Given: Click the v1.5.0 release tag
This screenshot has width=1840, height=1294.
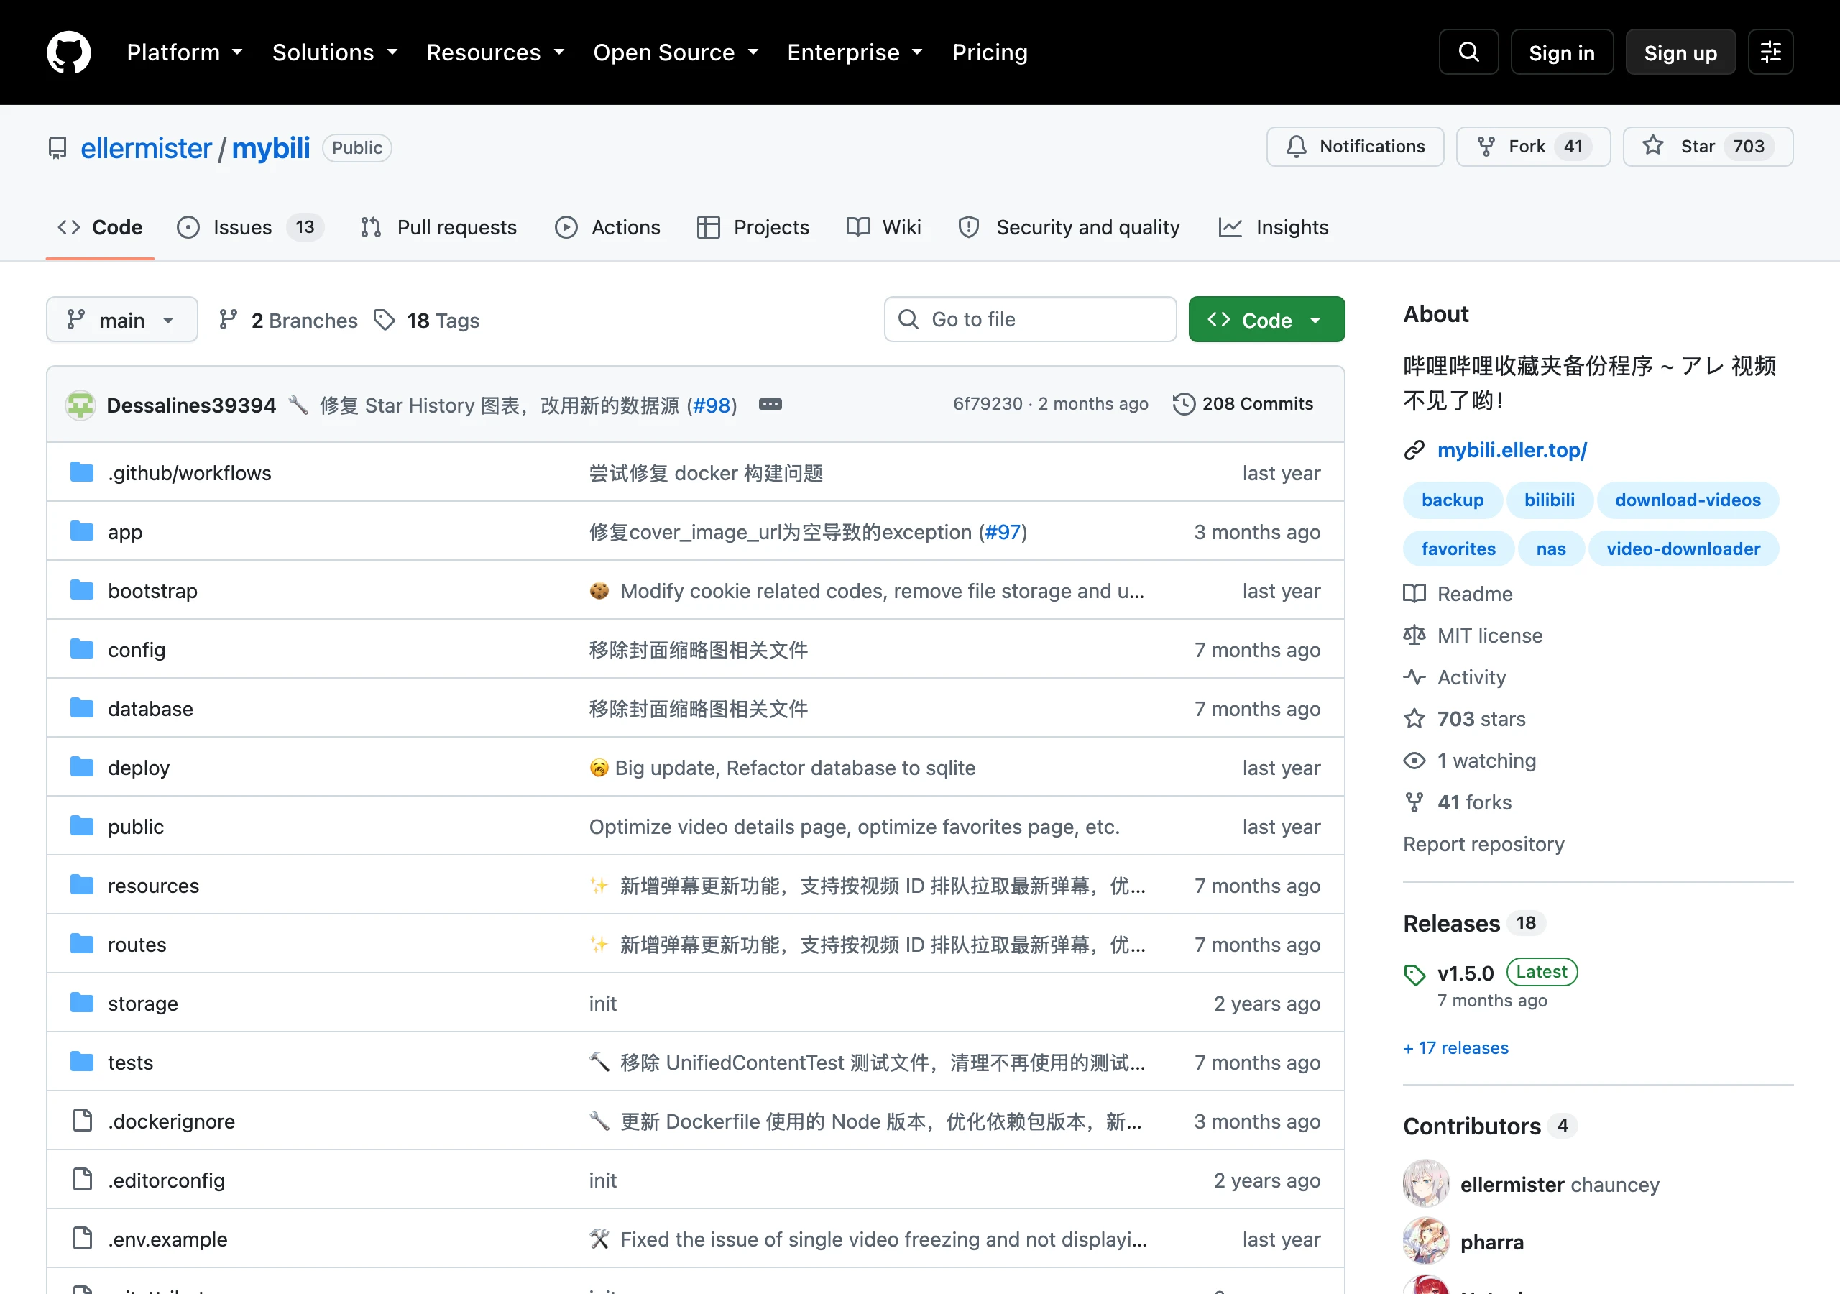Looking at the screenshot, I should click(1465, 973).
